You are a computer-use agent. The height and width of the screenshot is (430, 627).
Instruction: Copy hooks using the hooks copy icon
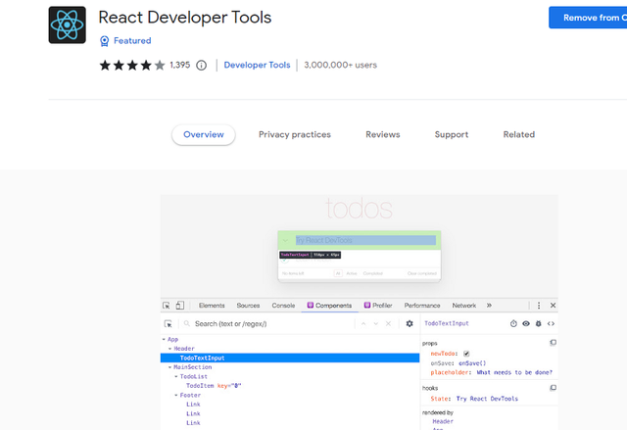(x=553, y=388)
